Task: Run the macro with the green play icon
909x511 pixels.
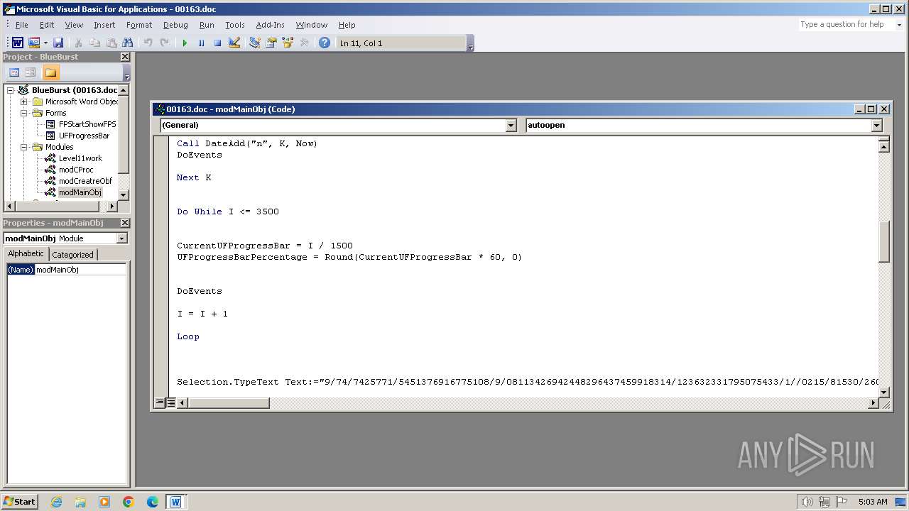Action: [x=185, y=43]
